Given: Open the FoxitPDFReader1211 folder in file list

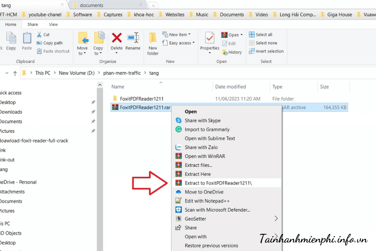Looking at the screenshot, I should coord(141,99).
